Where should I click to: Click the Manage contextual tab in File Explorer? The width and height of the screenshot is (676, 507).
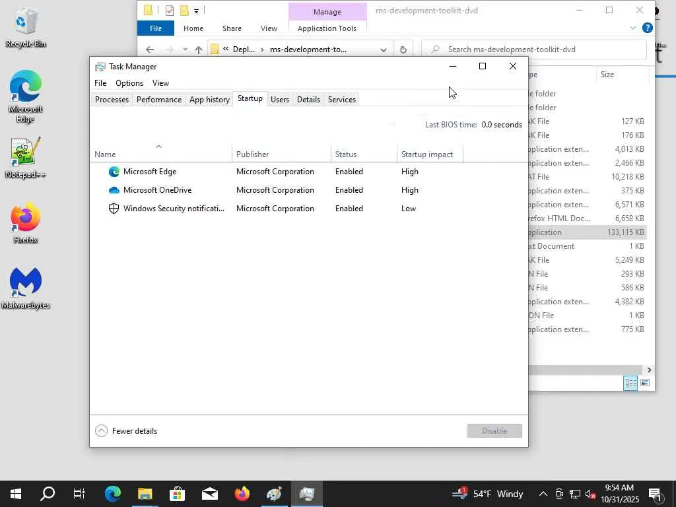[327, 12]
